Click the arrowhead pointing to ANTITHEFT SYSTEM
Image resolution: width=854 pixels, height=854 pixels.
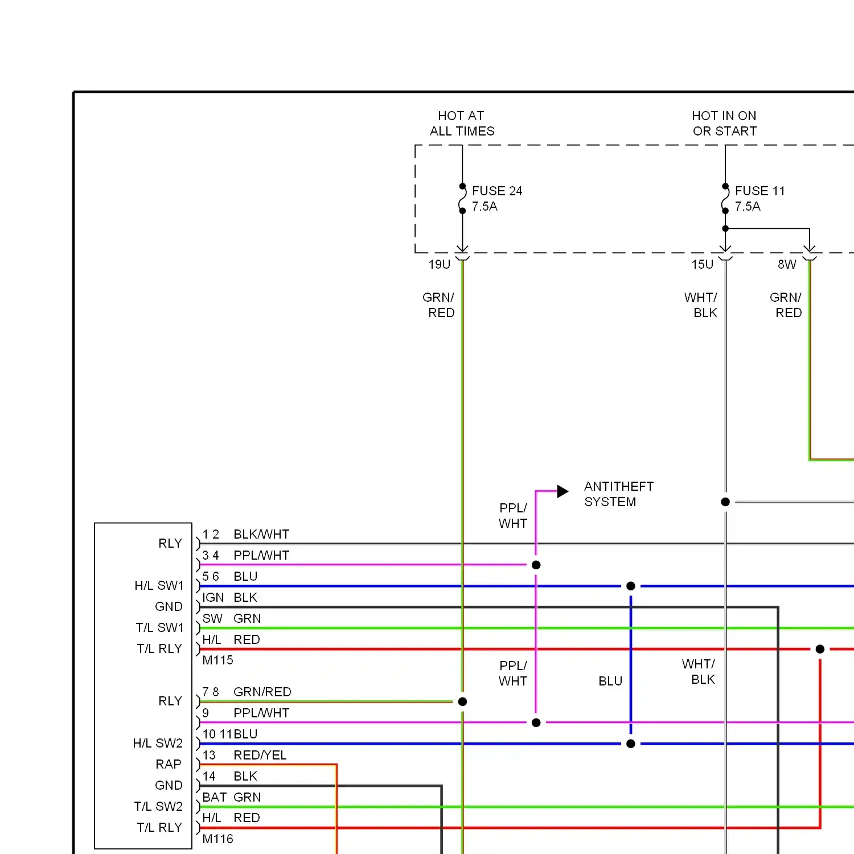pyautogui.click(x=563, y=491)
